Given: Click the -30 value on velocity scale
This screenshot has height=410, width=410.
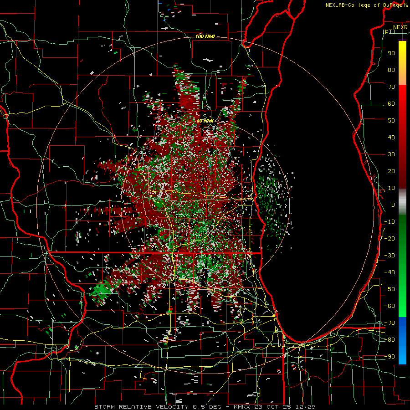Looking at the screenshot, I should (x=389, y=256).
